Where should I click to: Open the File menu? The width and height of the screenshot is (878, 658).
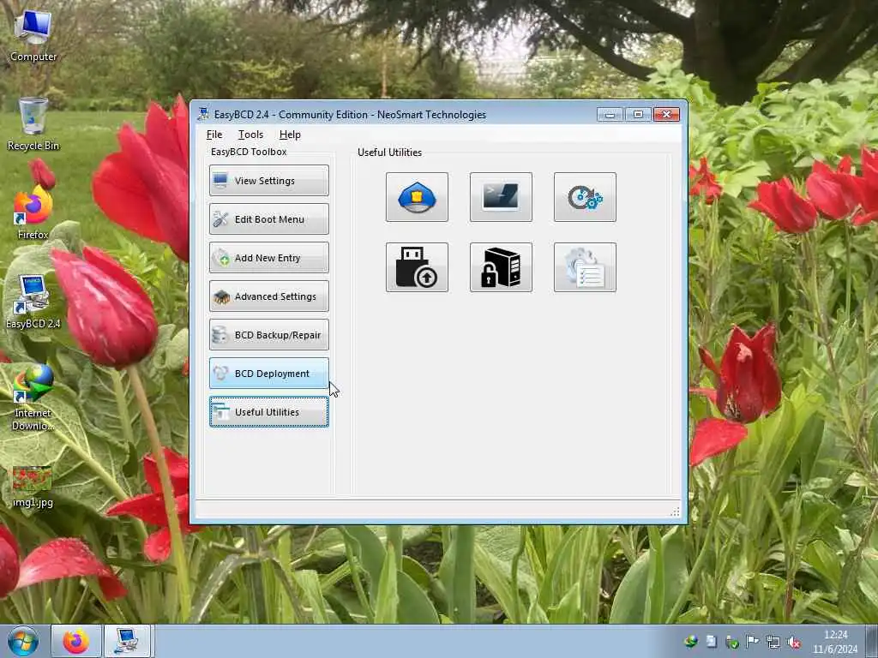point(213,135)
